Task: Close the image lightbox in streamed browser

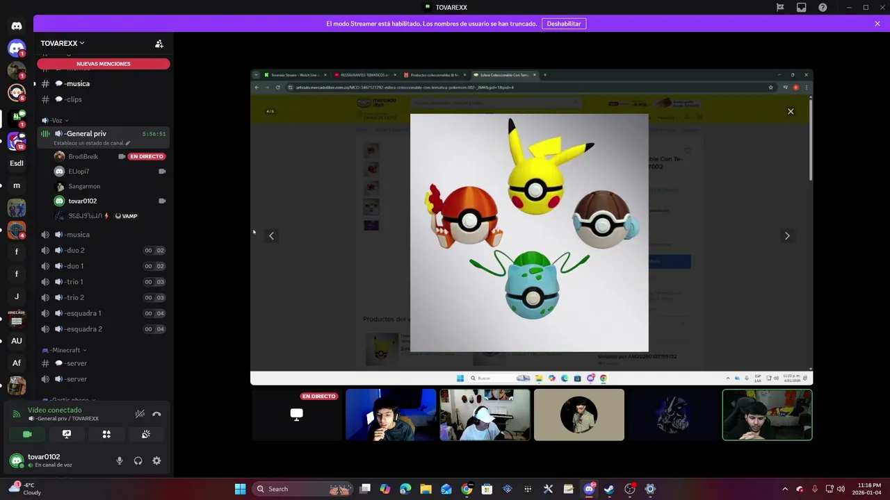Action: tap(791, 111)
